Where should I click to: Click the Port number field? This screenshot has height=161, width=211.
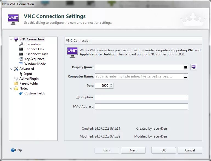[x=102, y=86]
